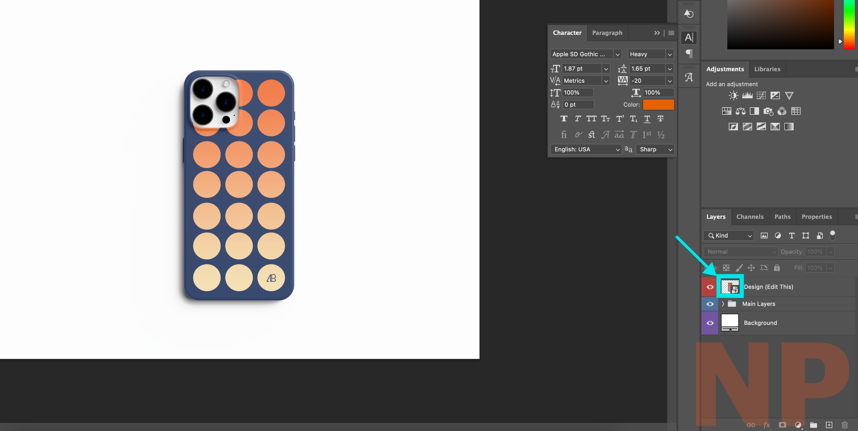Click the delete layer trash icon

[x=844, y=425]
